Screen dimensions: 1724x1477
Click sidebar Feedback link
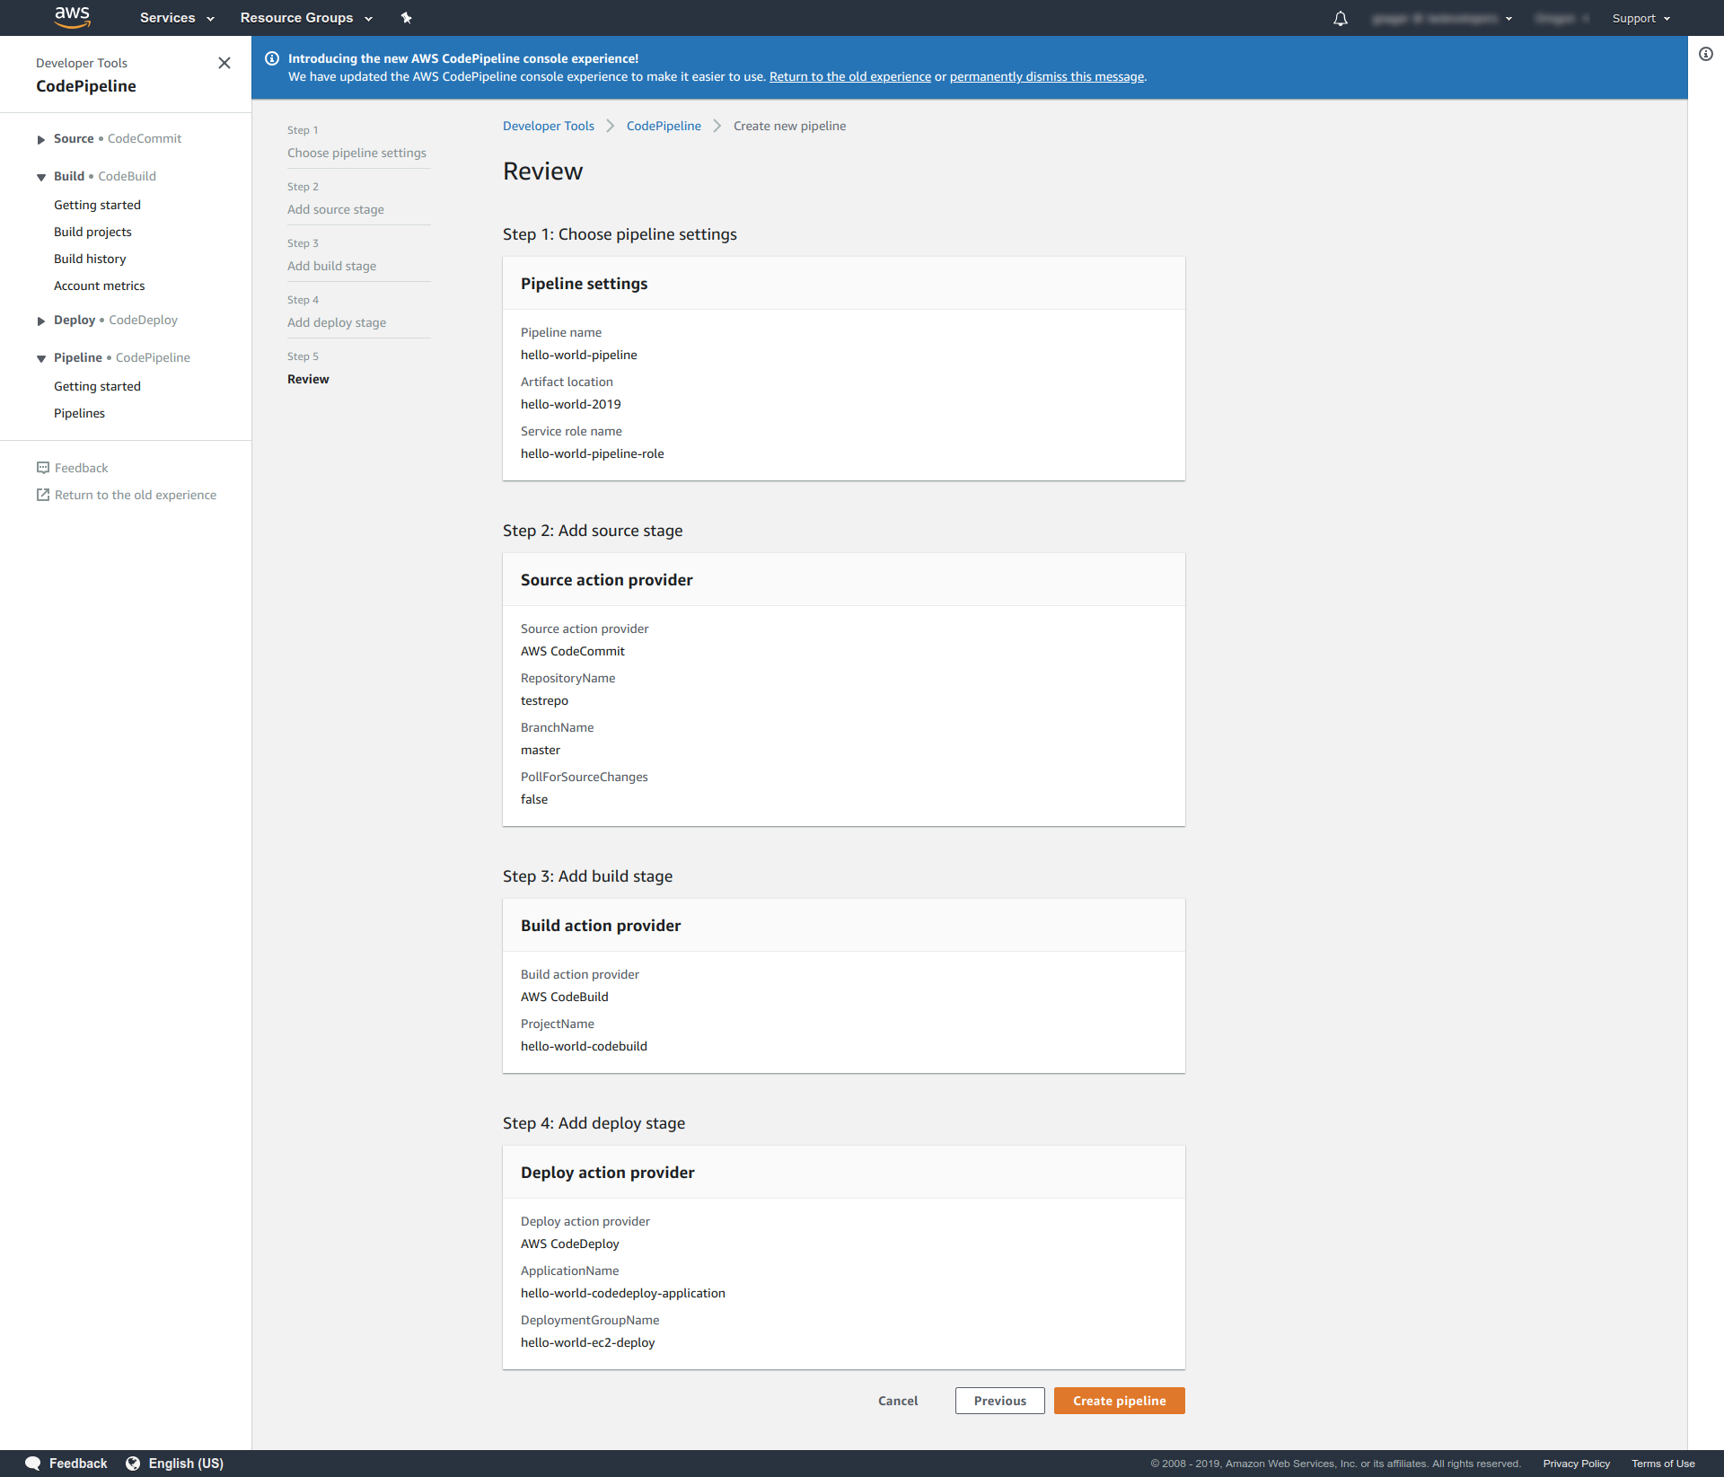pos(81,468)
